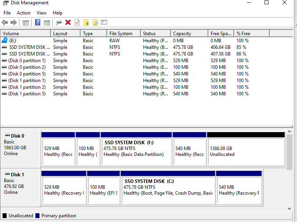Image resolution: width=297 pixels, height=222 pixels.
Task: Click the blue Primary partition legend swatch
Action: (x=38, y=216)
